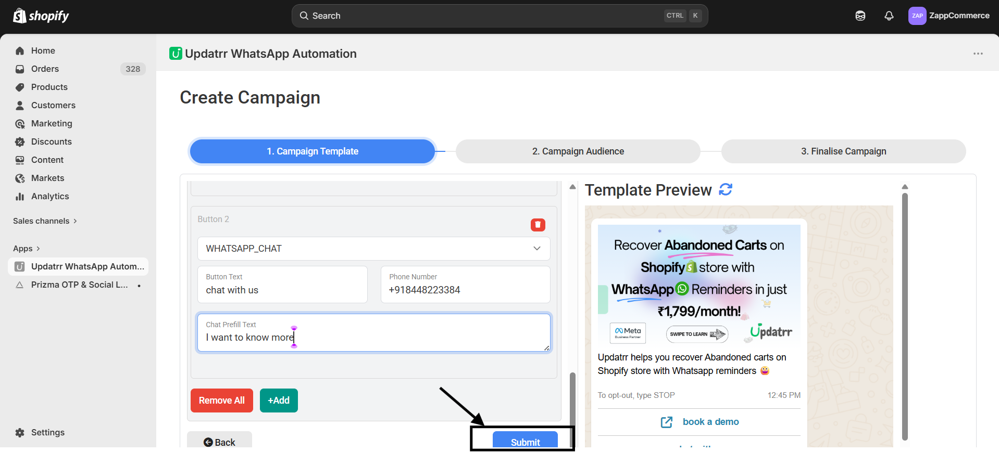
Task: Click the Submit button
Action: coord(525,441)
